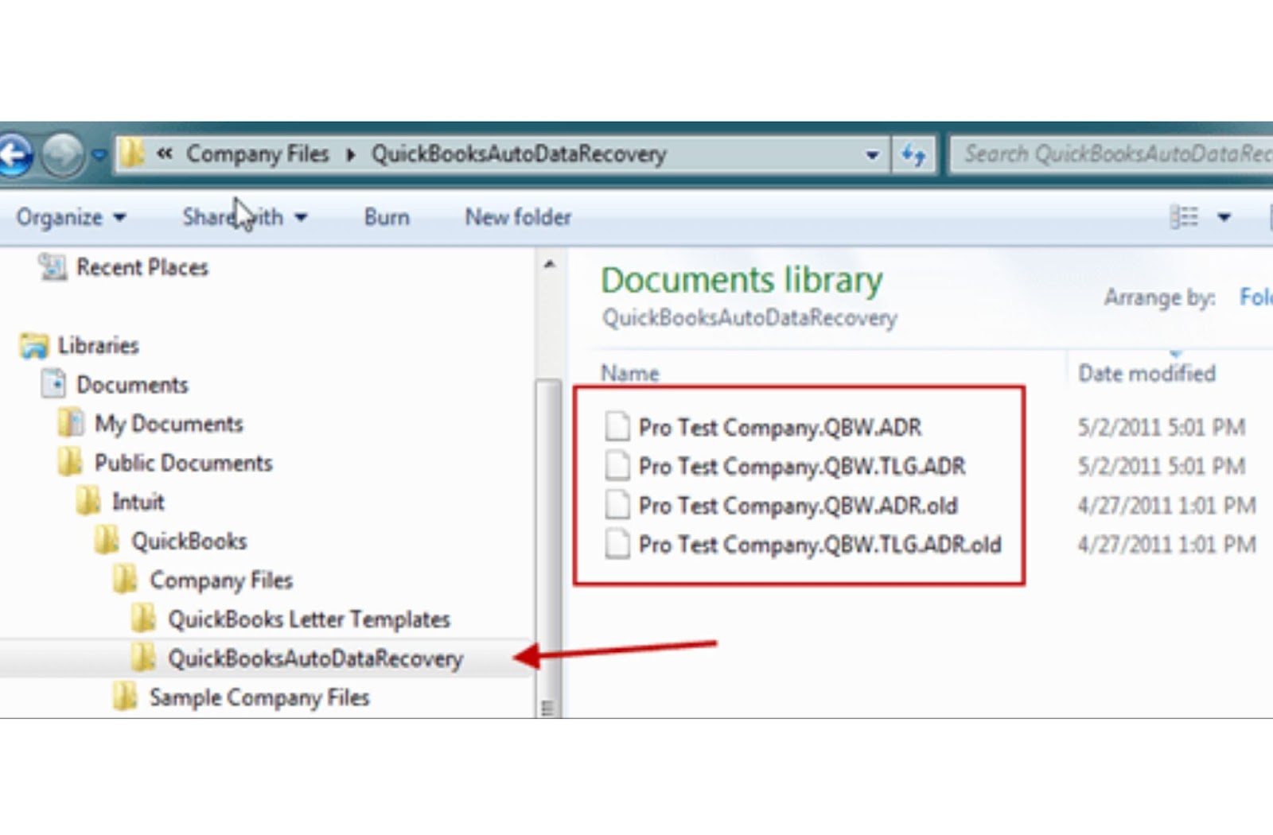Click the double chevron in address bar

point(164,153)
